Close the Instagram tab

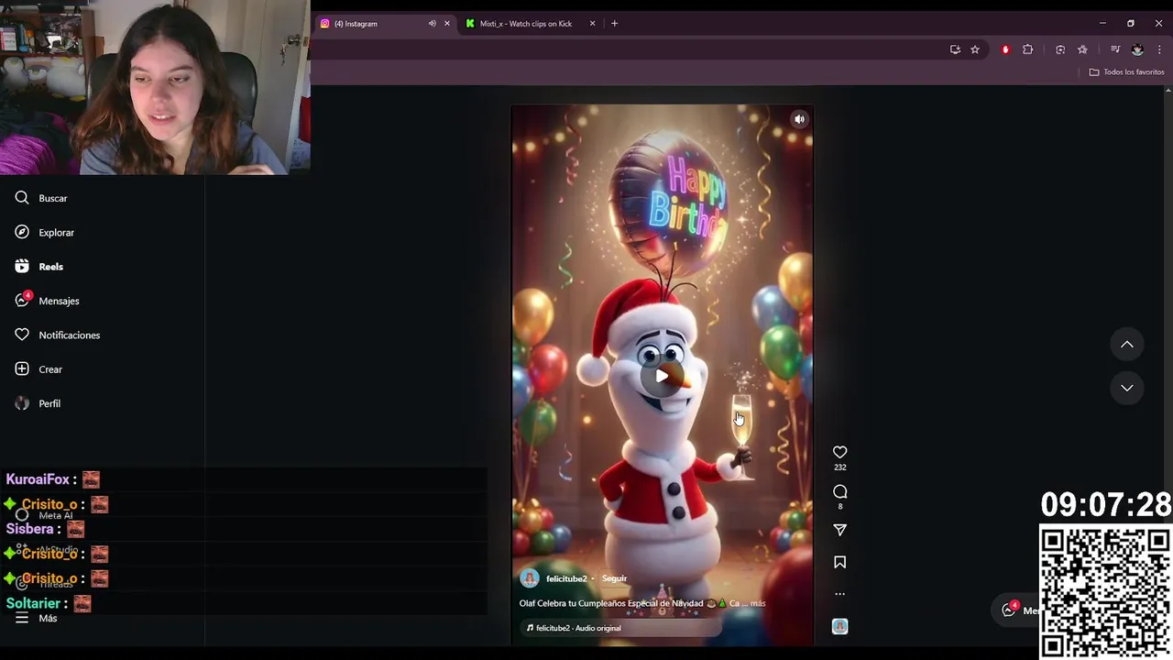coord(447,24)
